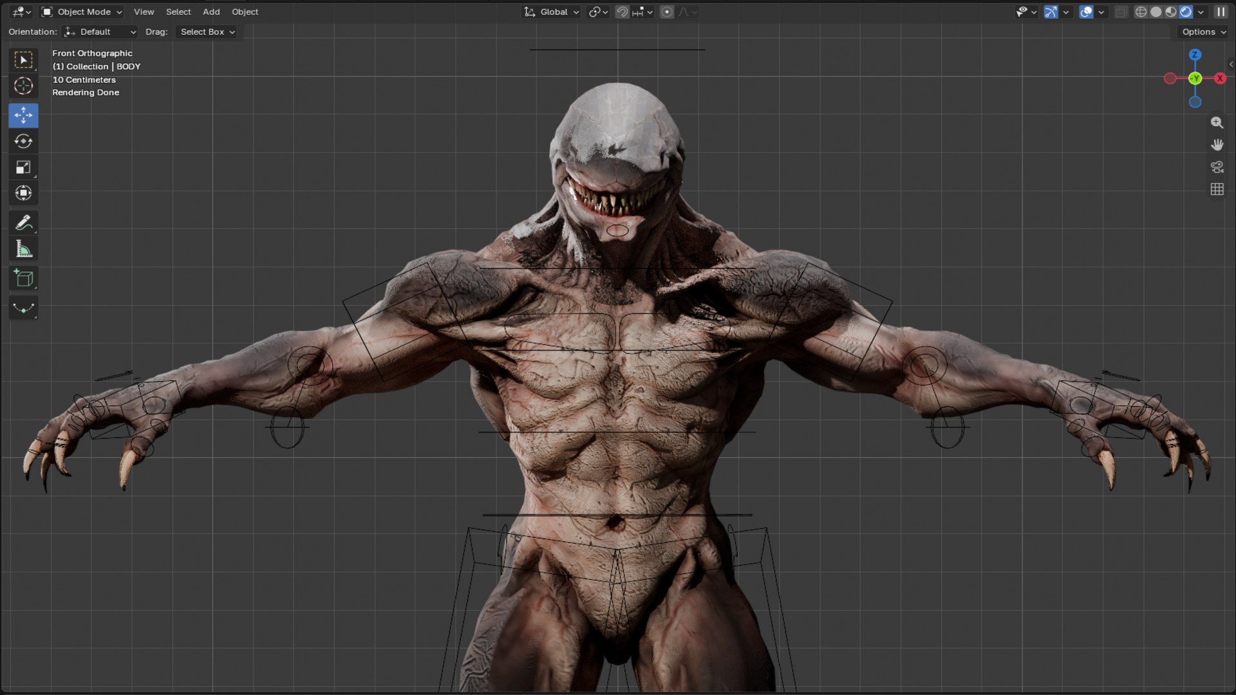Switch to solid viewport shading
Screen dimensions: 1236x695
click(1156, 12)
